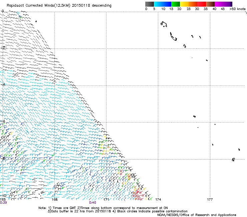Click the orange 25-30 knots legend segment
The width and height of the screenshot is (247, 217).
tap(193, 4)
